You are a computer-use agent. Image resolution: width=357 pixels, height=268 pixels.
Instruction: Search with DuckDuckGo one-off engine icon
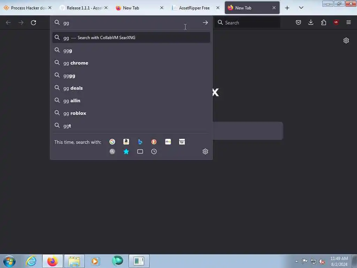coord(154,142)
